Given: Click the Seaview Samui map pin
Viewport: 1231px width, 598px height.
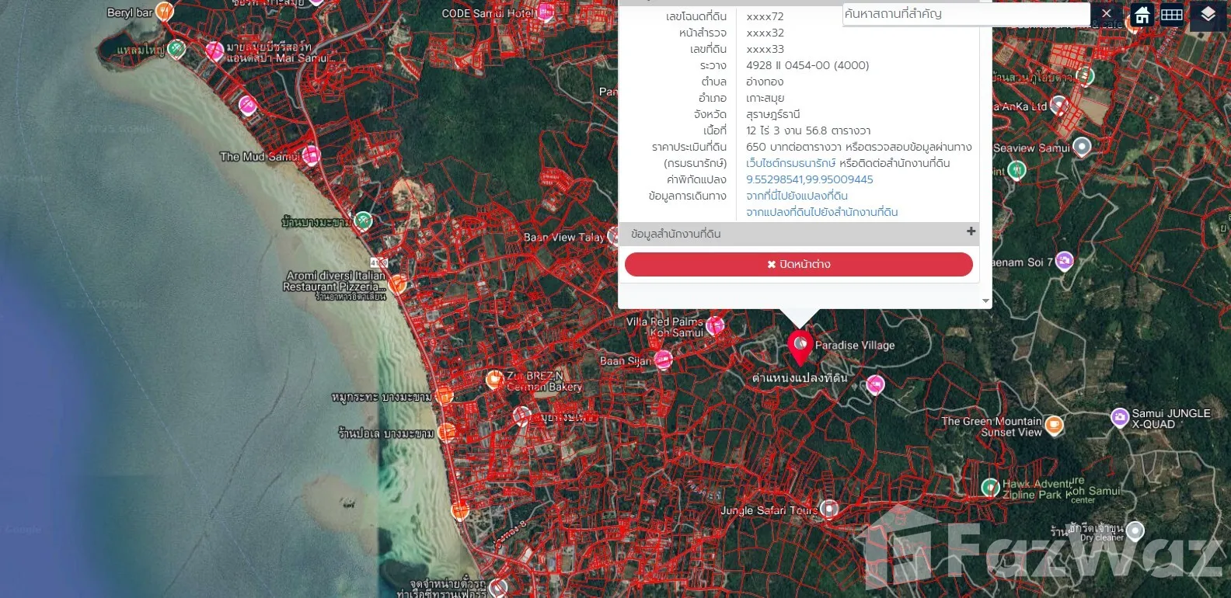Looking at the screenshot, I should 1082,147.
